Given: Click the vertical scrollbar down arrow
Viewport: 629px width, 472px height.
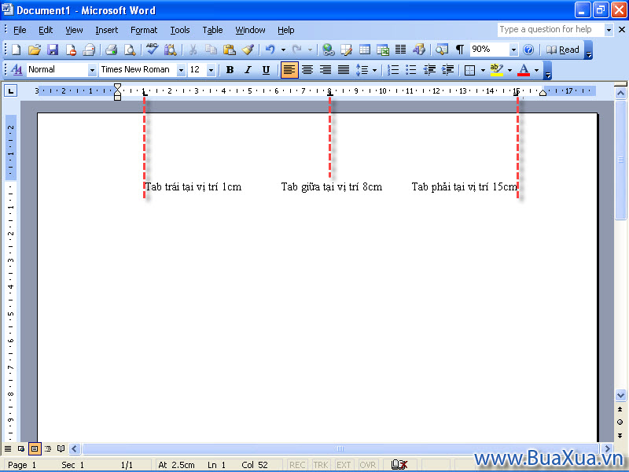Looking at the screenshot, I should (x=620, y=396).
